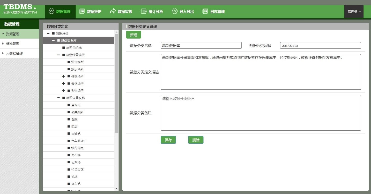The height and width of the screenshot is (194, 371).
Task: Click the 删除 button
Action: coord(196,140)
